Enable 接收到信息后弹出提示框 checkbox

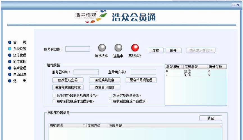click(54, 101)
